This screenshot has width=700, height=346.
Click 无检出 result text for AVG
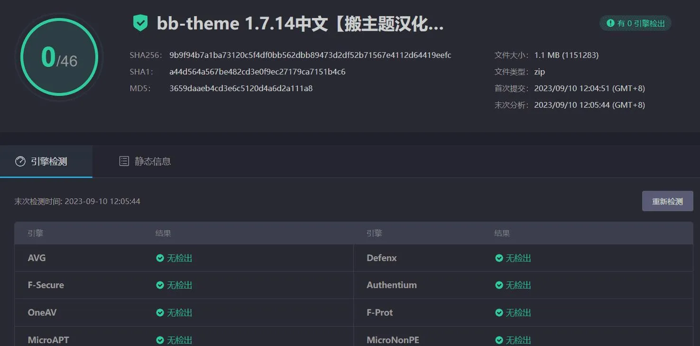(x=180, y=258)
